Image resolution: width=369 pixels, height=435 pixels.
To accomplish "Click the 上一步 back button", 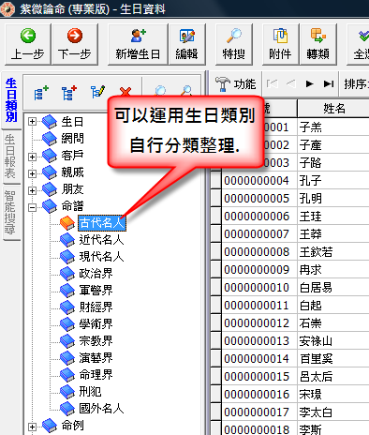I will (28, 44).
